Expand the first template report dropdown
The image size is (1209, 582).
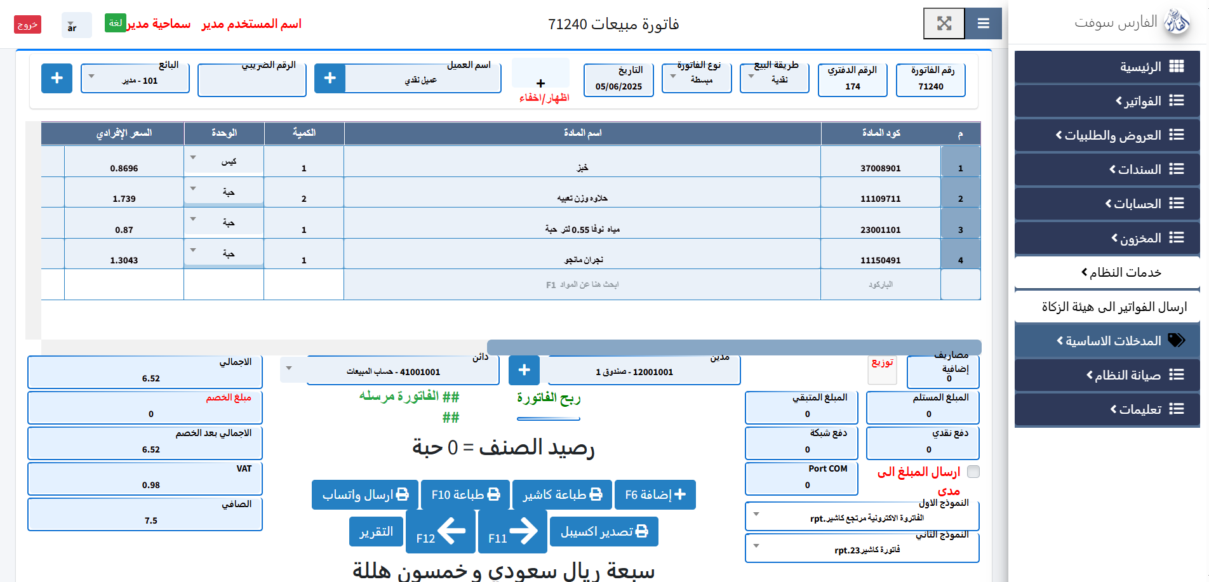[862, 517]
